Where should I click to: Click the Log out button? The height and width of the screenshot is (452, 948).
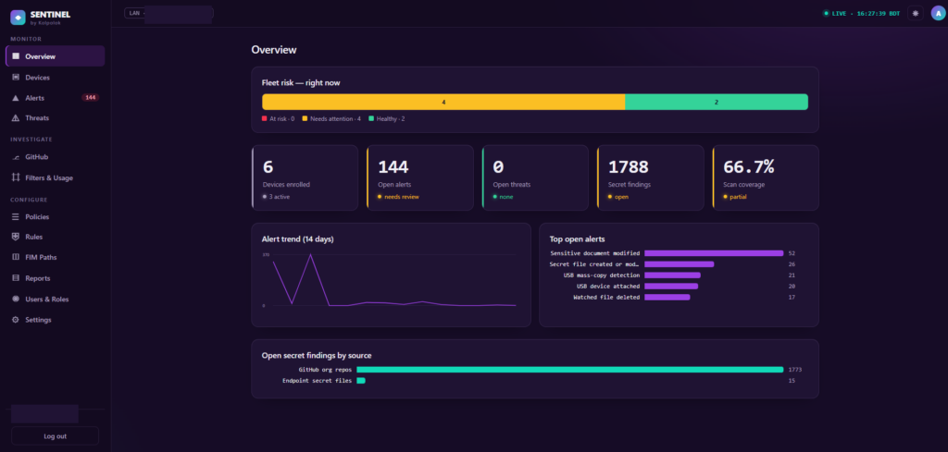(55, 435)
